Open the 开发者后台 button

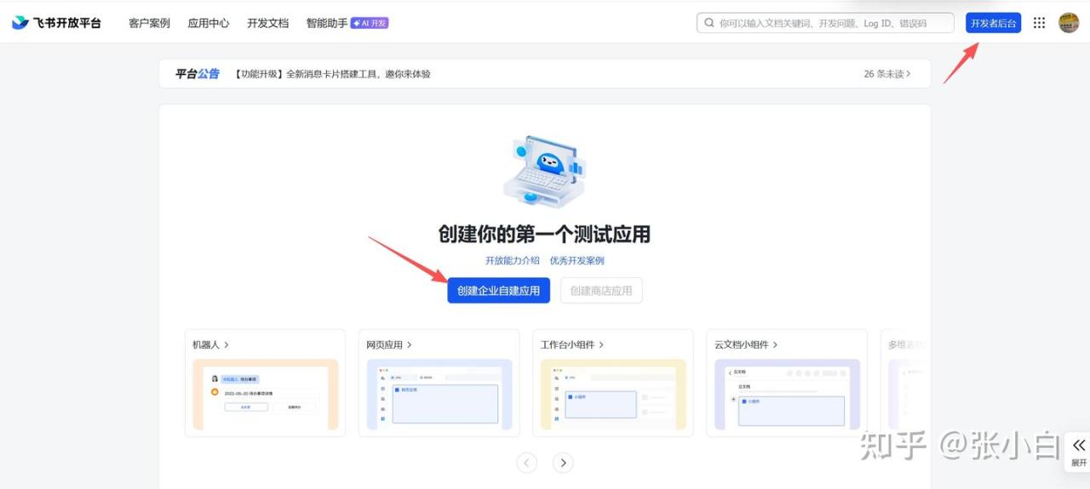pos(993,23)
